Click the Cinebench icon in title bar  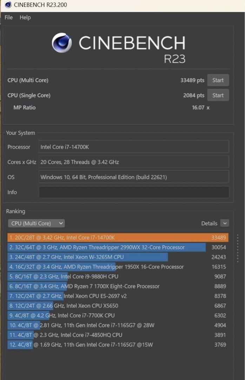(8, 5)
